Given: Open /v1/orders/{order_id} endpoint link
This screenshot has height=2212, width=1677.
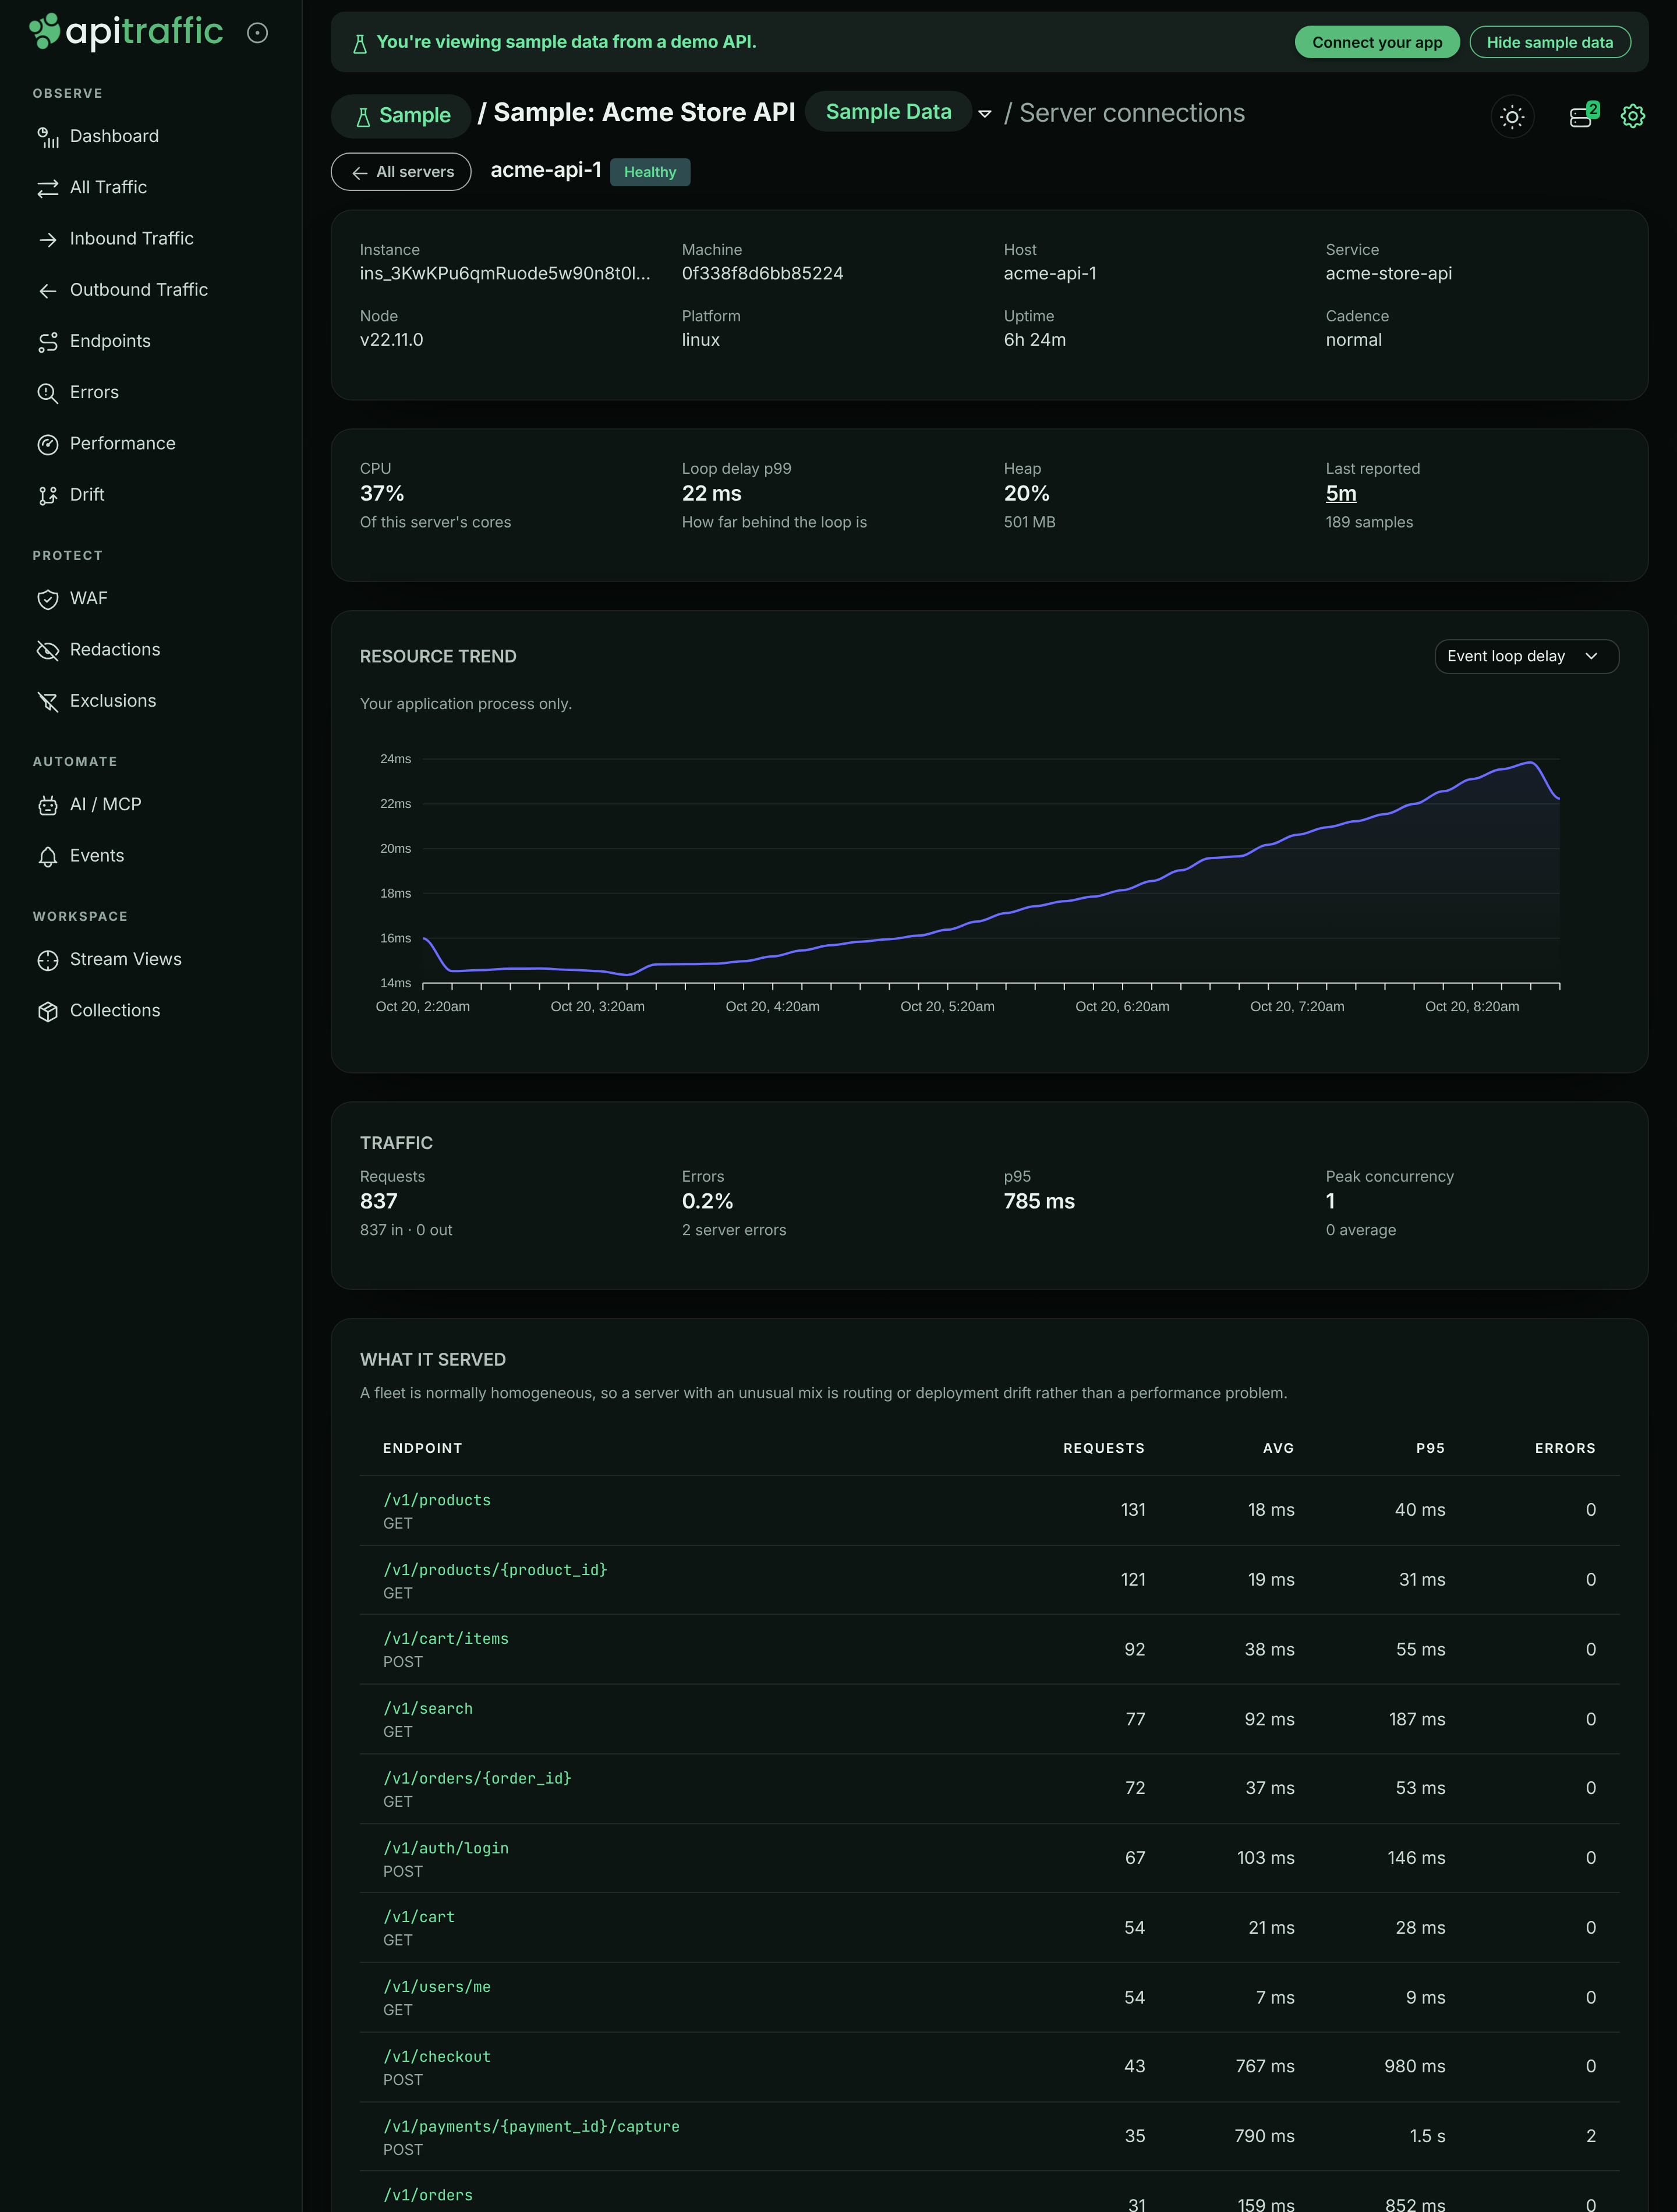Looking at the screenshot, I should tap(477, 1778).
